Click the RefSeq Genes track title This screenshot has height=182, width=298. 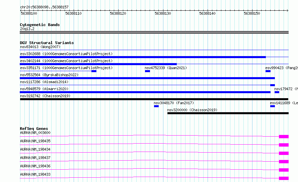click(34, 129)
